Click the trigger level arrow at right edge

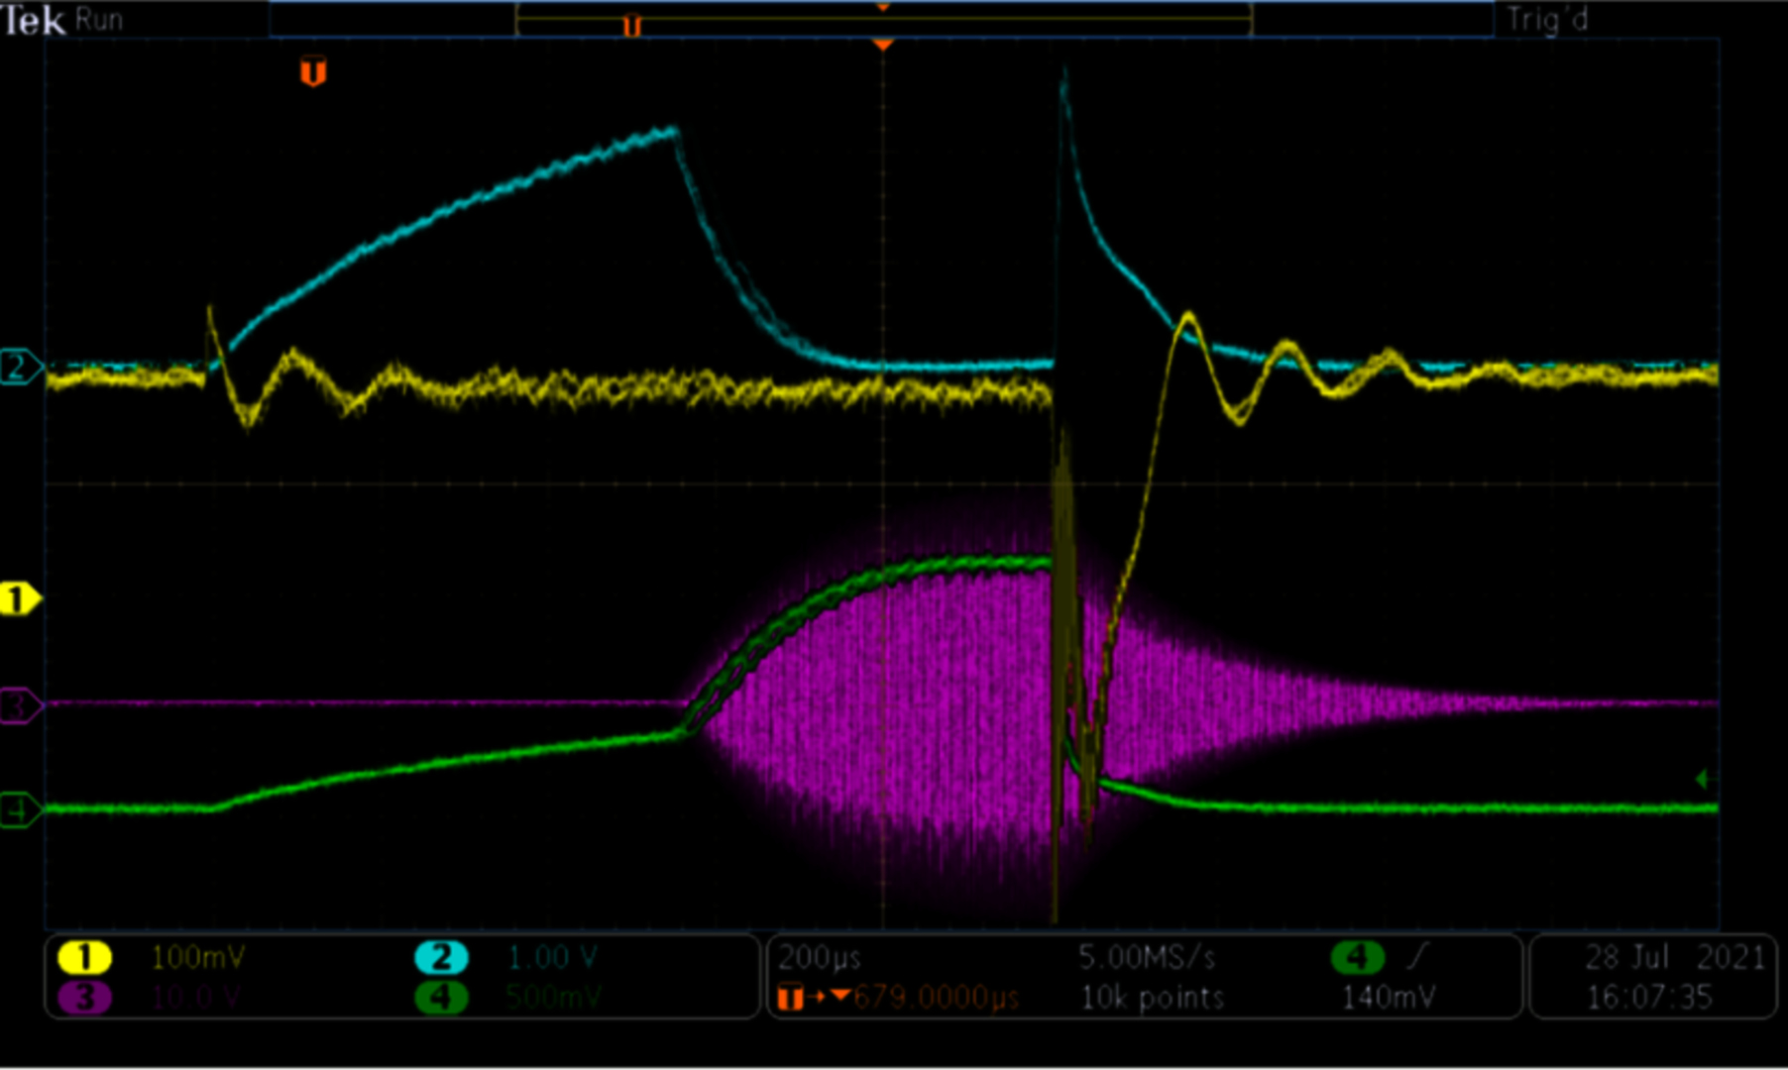[x=1702, y=780]
